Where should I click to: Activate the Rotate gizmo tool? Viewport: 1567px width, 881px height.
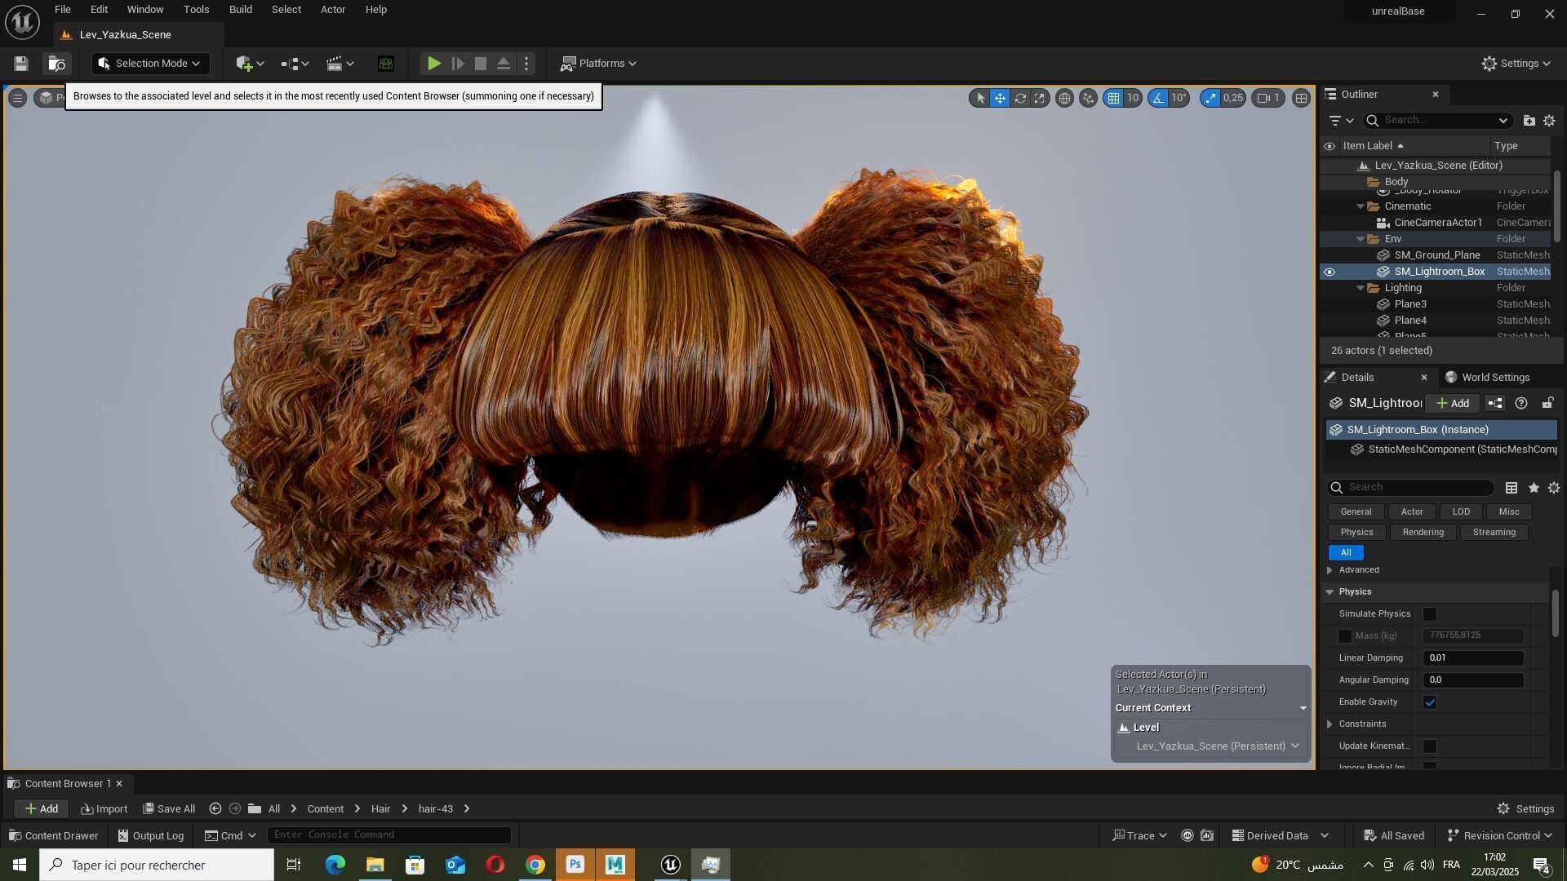click(x=1019, y=98)
